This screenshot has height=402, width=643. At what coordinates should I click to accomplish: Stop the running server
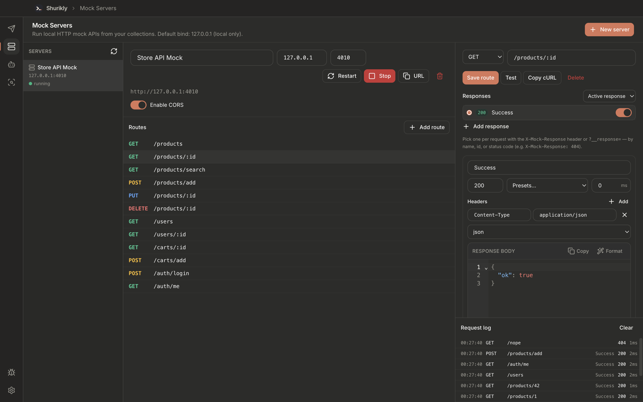coord(379,76)
